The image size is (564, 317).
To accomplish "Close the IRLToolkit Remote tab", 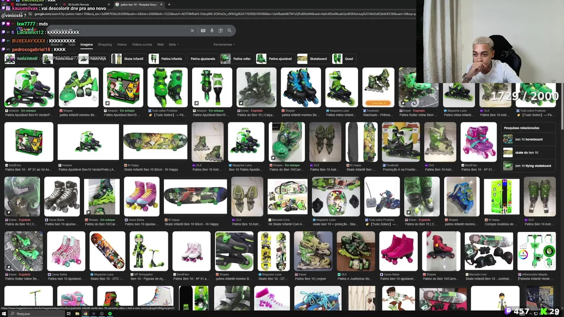I will pyautogui.click(x=109, y=4).
